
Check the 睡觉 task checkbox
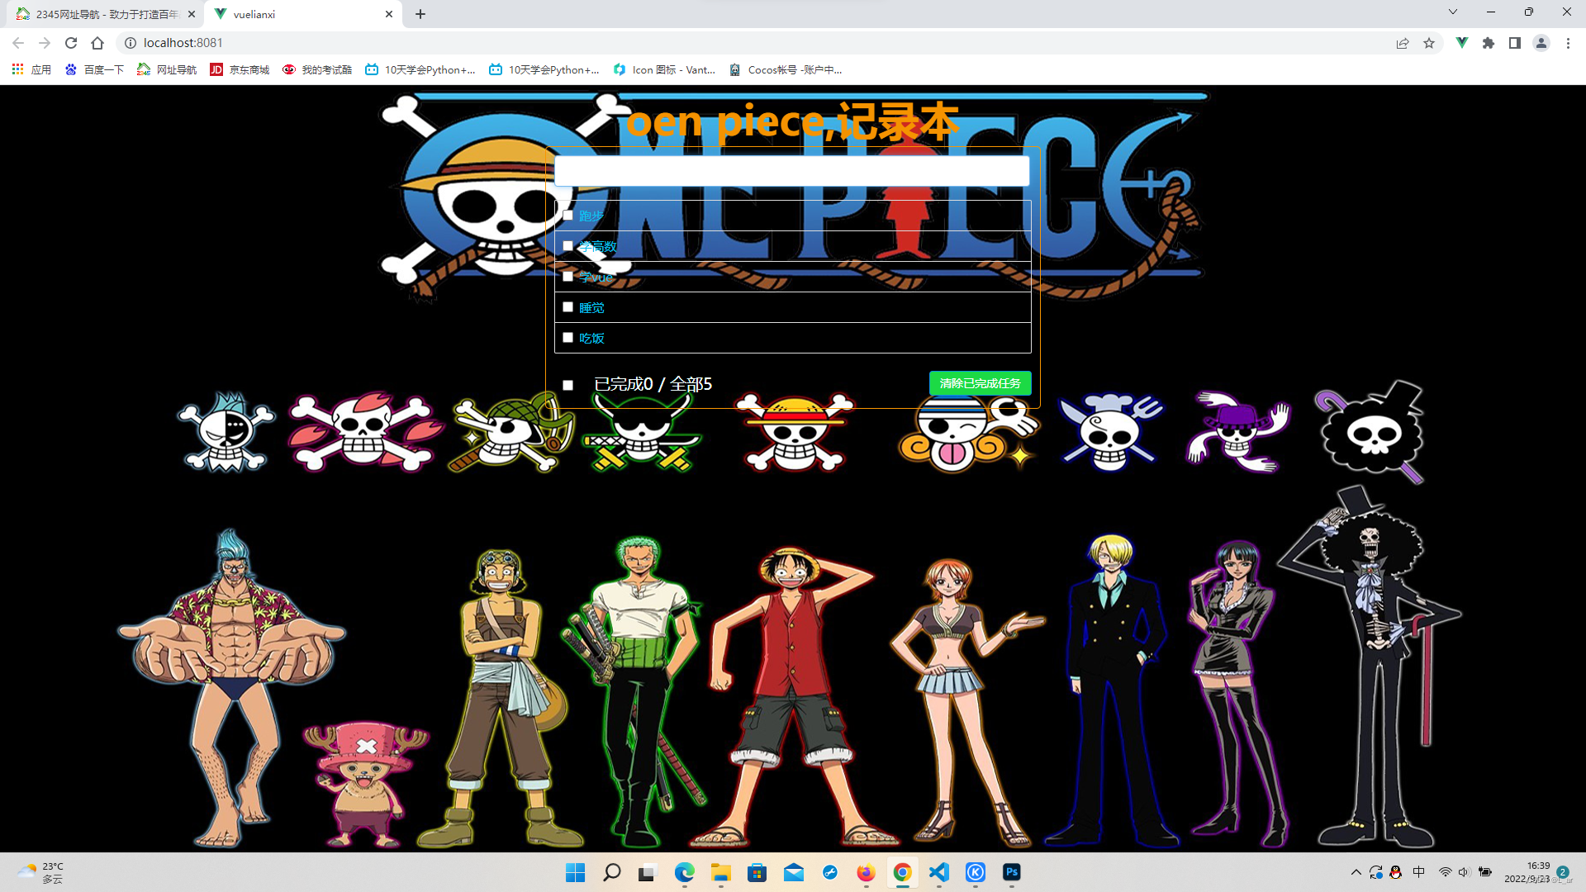tap(567, 307)
